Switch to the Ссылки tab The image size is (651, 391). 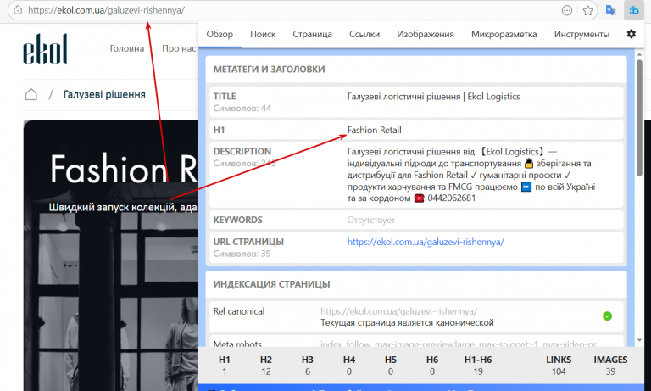pos(364,34)
